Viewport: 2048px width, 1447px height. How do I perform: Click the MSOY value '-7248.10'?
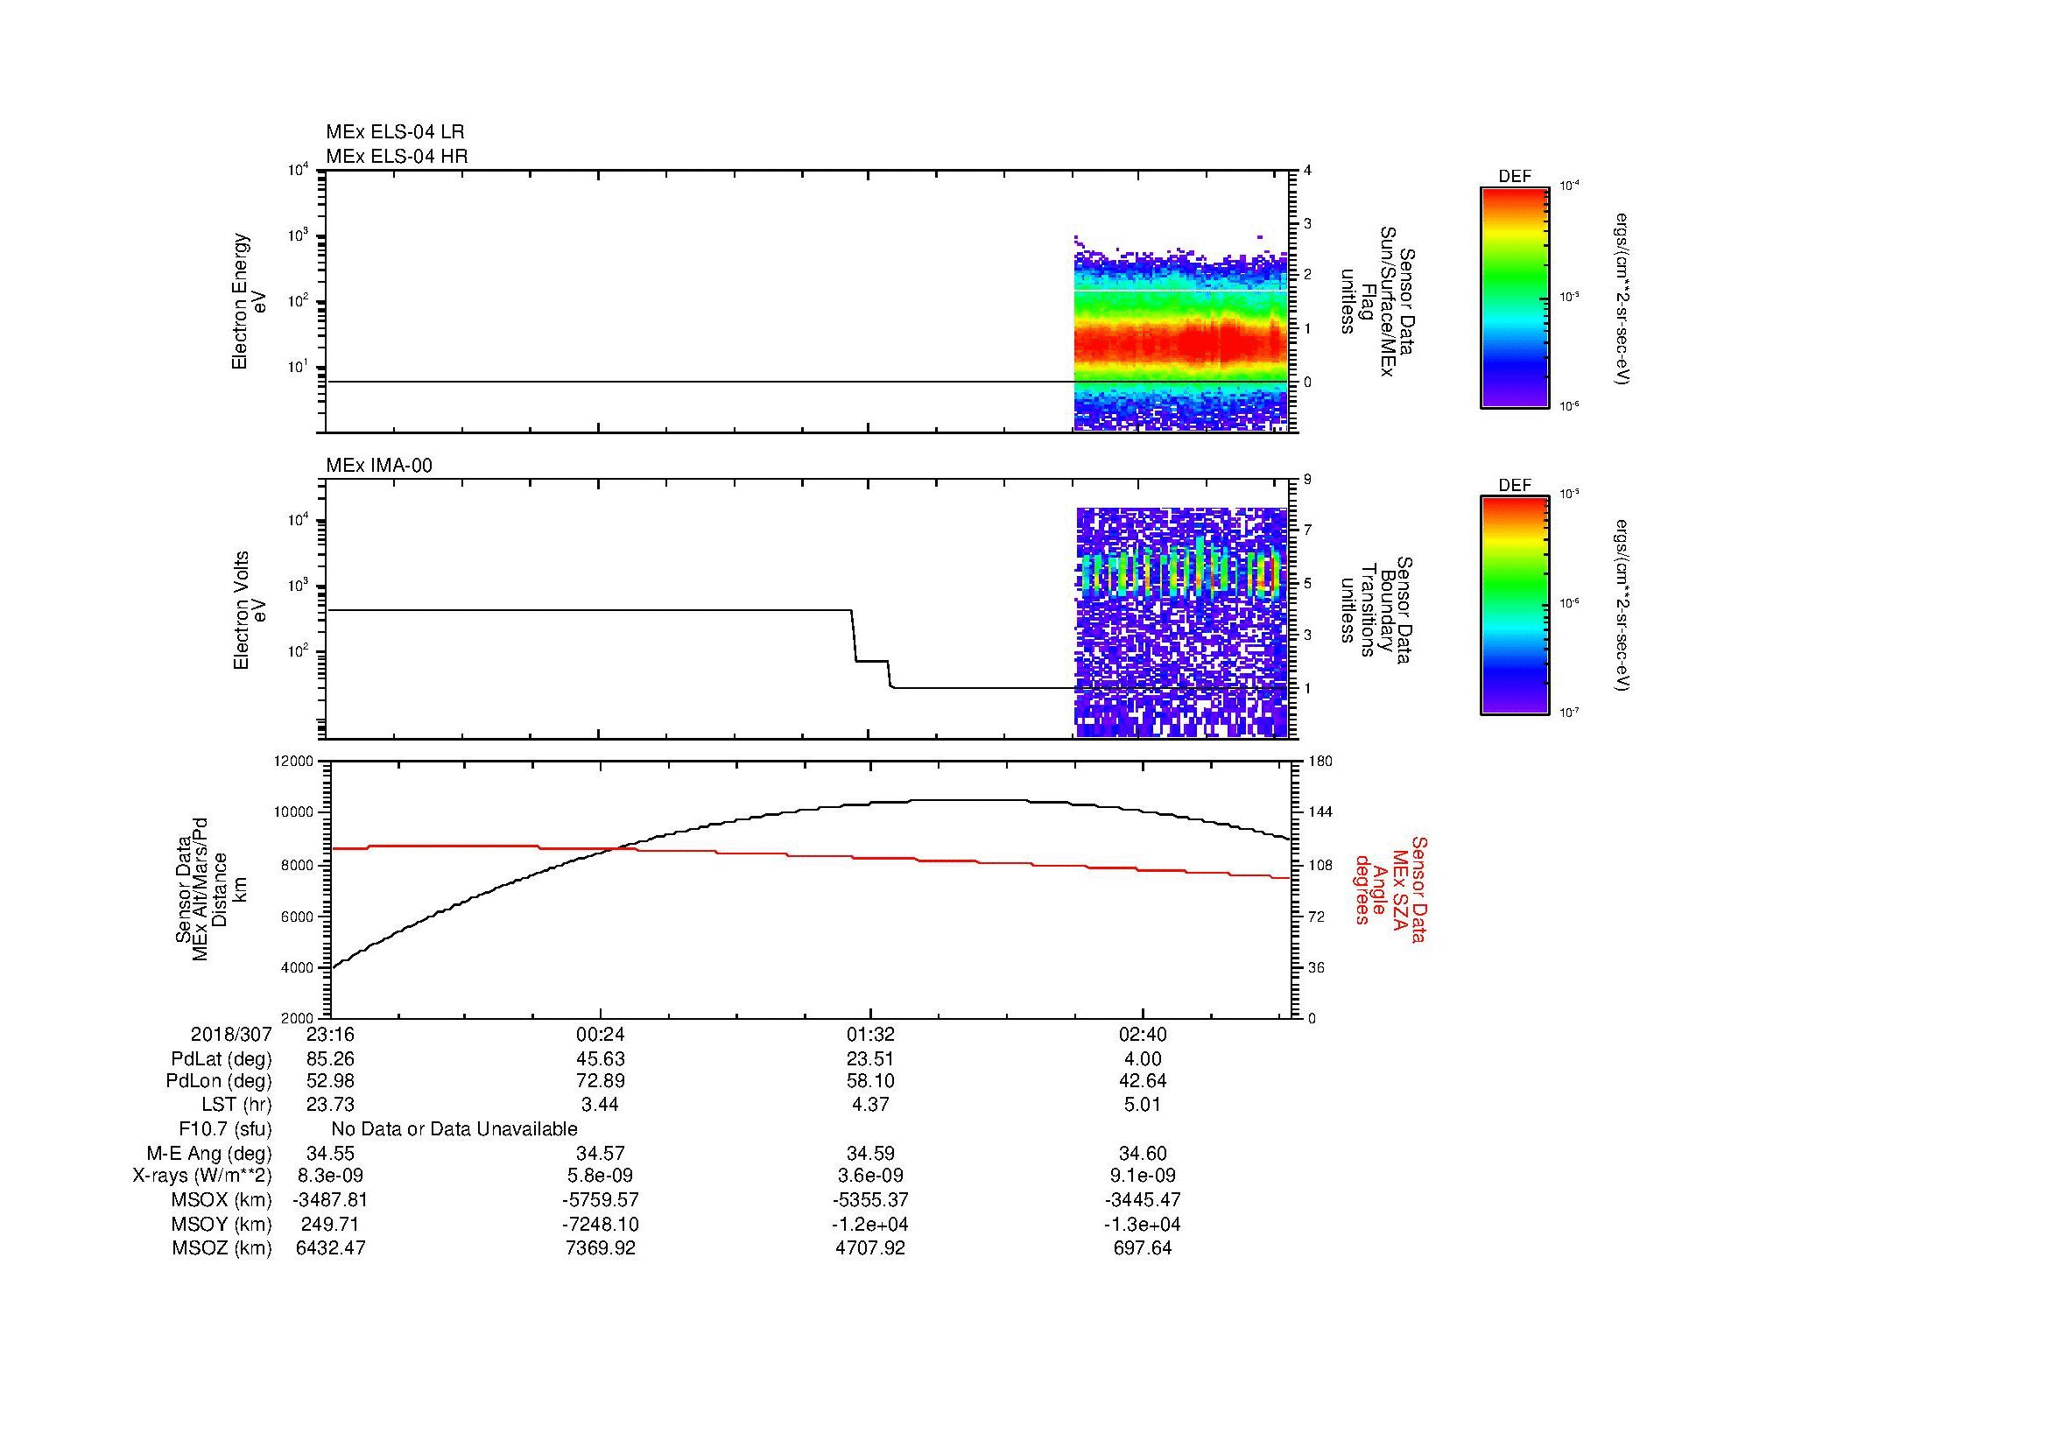click(601, 1224)
